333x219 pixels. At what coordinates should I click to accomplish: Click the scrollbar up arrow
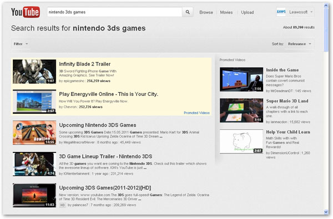pyautogui.click(x=326, y=6)
